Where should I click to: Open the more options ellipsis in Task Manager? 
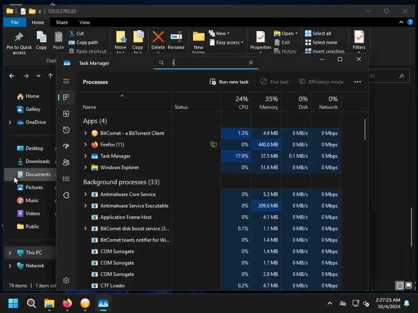[x=358, y=82]
